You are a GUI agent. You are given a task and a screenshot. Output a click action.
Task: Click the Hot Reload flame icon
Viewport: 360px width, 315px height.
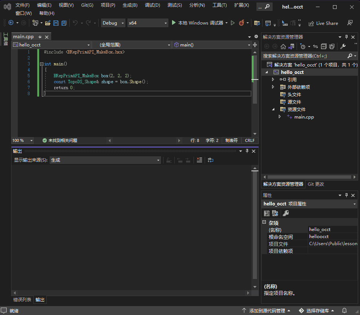(x=241, y=23)
